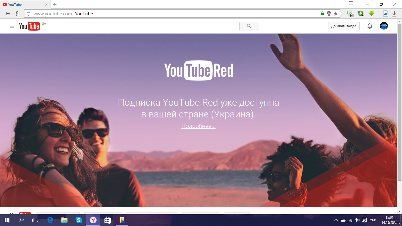Screen dimensions: 402x226
Task: Open the account avatar menu
Action: [x=384, y=26]
